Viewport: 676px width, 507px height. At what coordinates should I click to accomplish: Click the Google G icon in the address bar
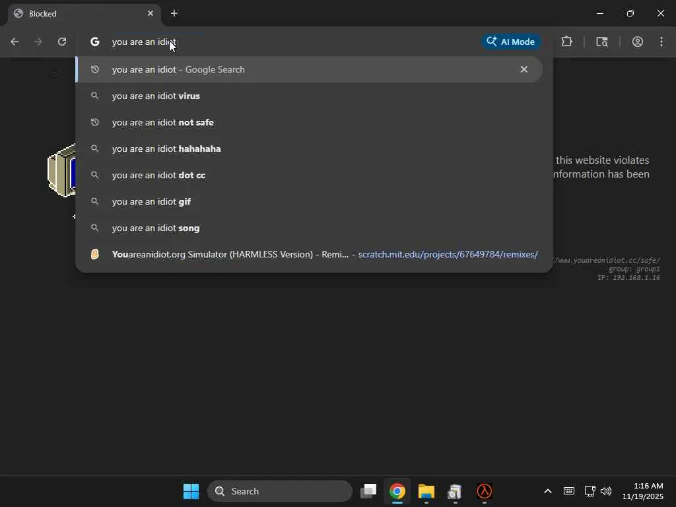pos(95,42)
